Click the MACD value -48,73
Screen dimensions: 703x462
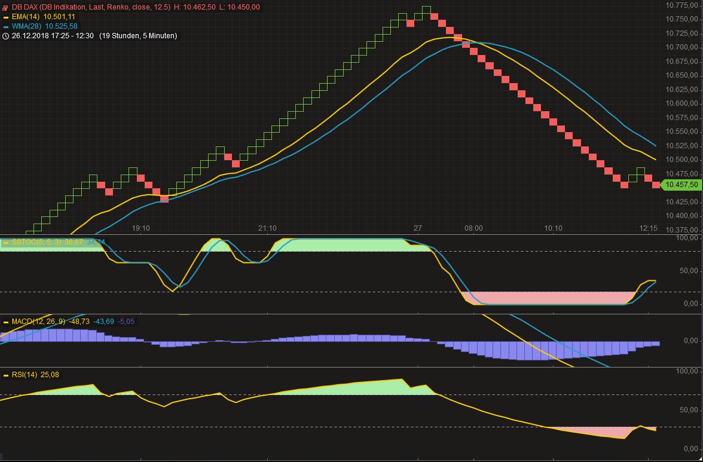79,322
